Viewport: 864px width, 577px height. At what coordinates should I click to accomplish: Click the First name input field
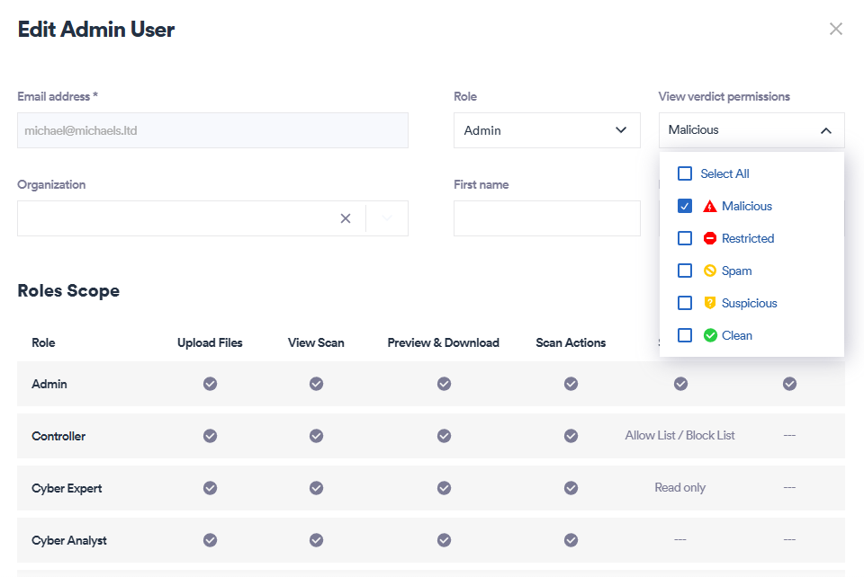tap(546, 218)
